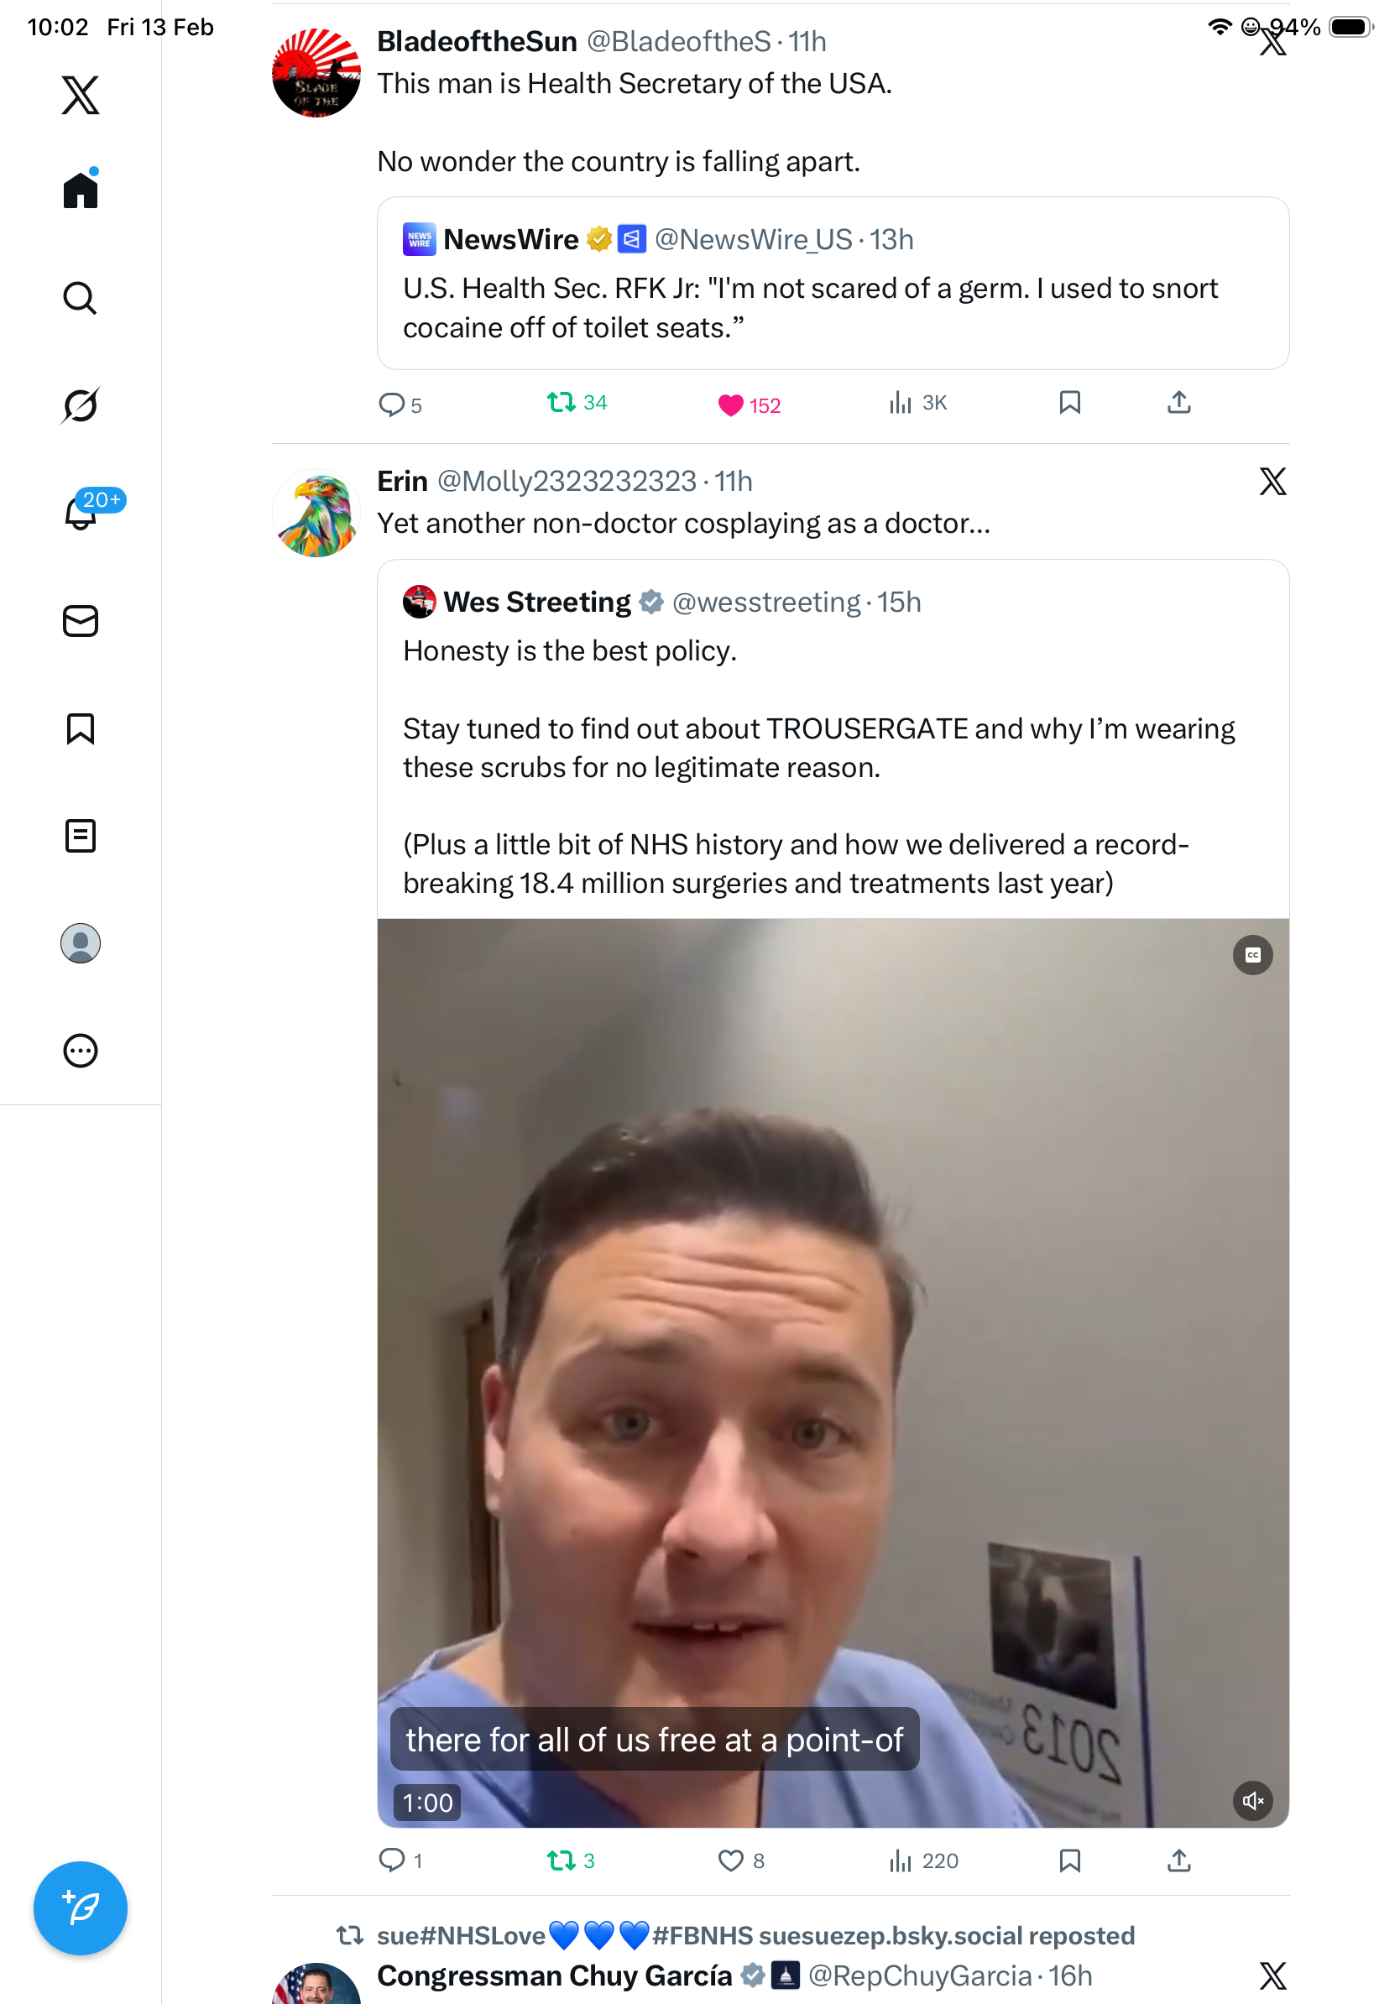Viewport: 1400px width, 2004px height.
Task: Share the BladeoftheSun post
Action: (1178, 402)
